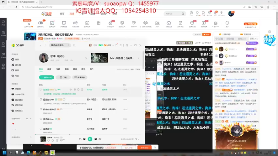Screen dimensions: 278x156
Task: Open QQ Music user avatar
Action: (90, 45)
